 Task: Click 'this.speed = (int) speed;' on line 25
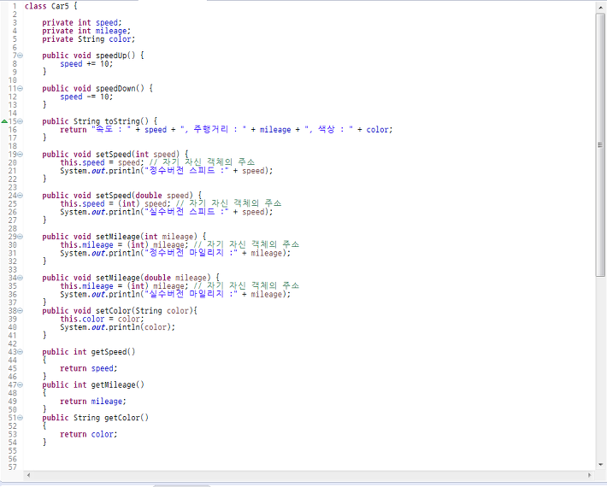coord(115,204)
